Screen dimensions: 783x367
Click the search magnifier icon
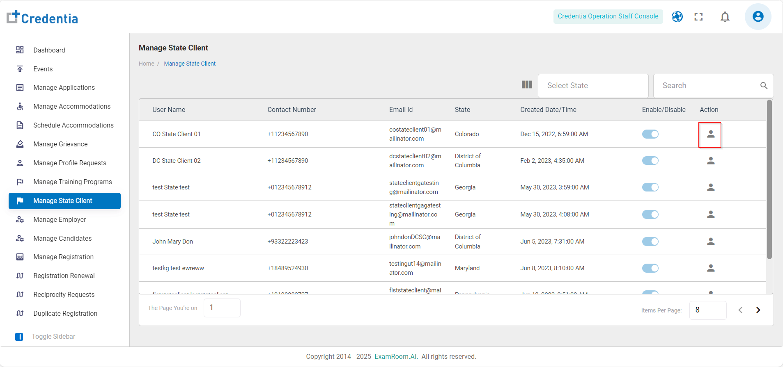coord(764,86)
